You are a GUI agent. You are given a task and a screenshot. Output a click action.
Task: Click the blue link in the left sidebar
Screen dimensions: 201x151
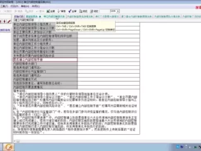5,30
